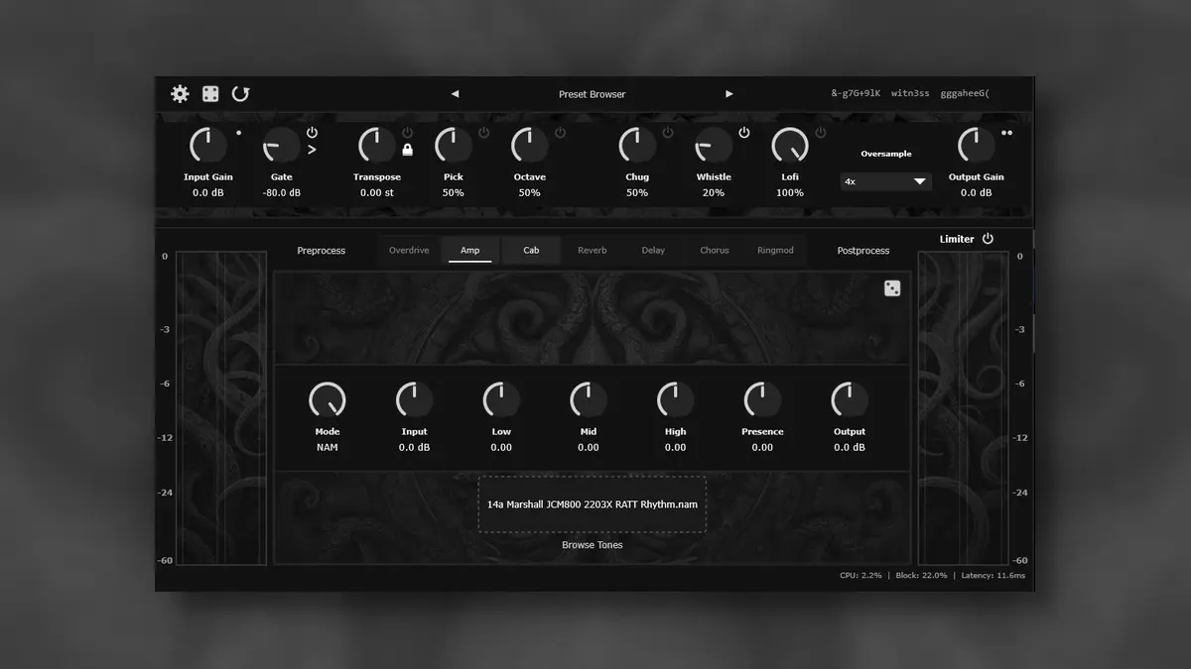1191x669 pixels.
Task: Click the Octave knob
Action: click(529, 146)
